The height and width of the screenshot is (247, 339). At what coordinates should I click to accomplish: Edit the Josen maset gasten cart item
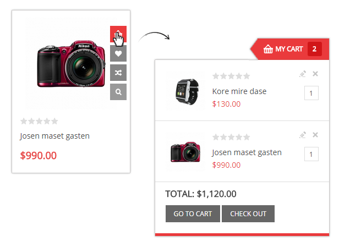[303, 135]
